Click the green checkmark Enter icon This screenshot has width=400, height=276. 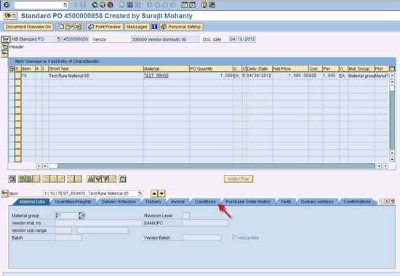[7, 4]
